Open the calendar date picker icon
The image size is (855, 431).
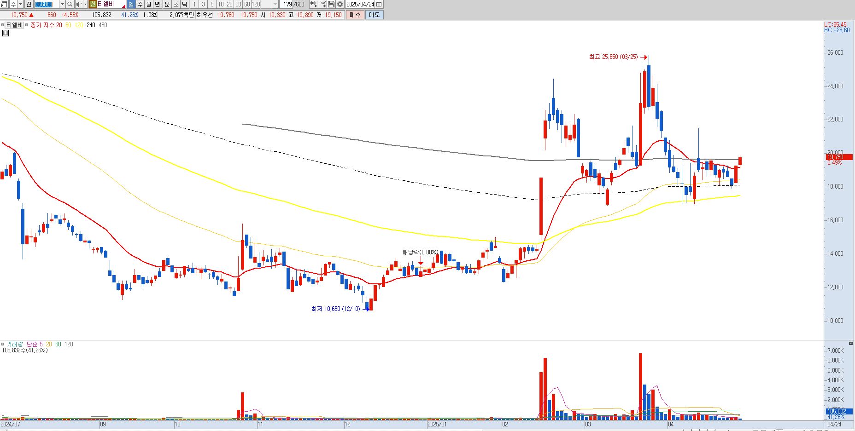[379, 4]
